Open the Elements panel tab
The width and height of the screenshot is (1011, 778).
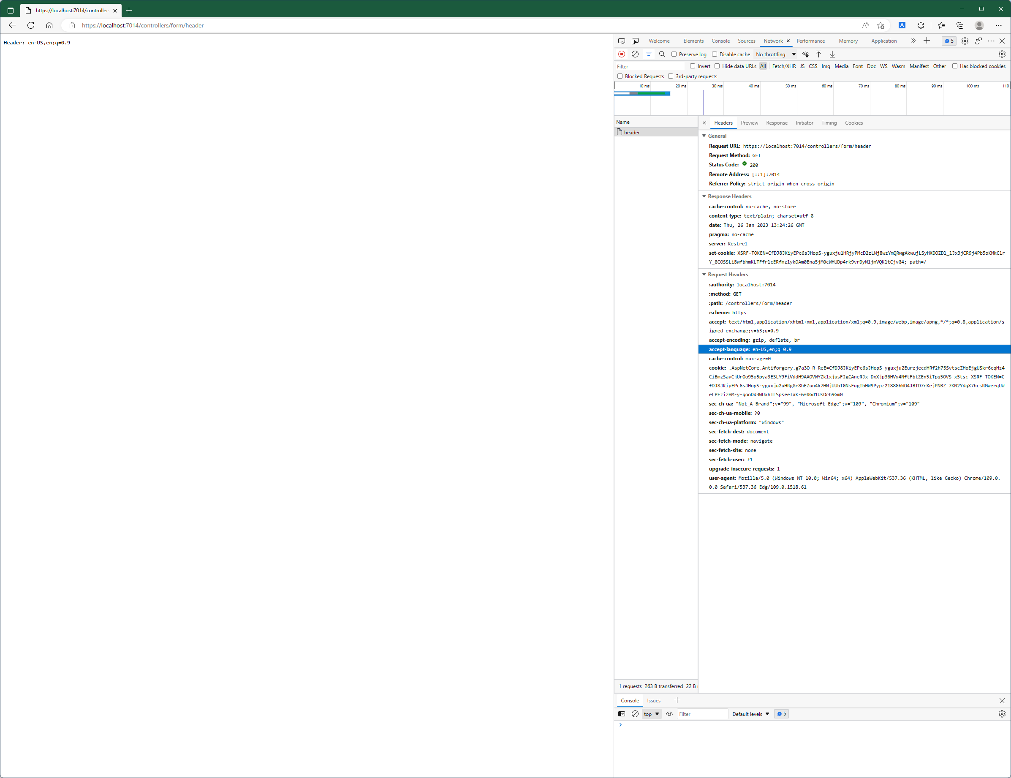tap(693, 41)
